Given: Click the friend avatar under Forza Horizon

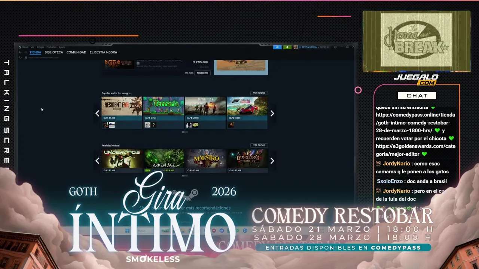Looking at the screenshot, I should [231, 125].
